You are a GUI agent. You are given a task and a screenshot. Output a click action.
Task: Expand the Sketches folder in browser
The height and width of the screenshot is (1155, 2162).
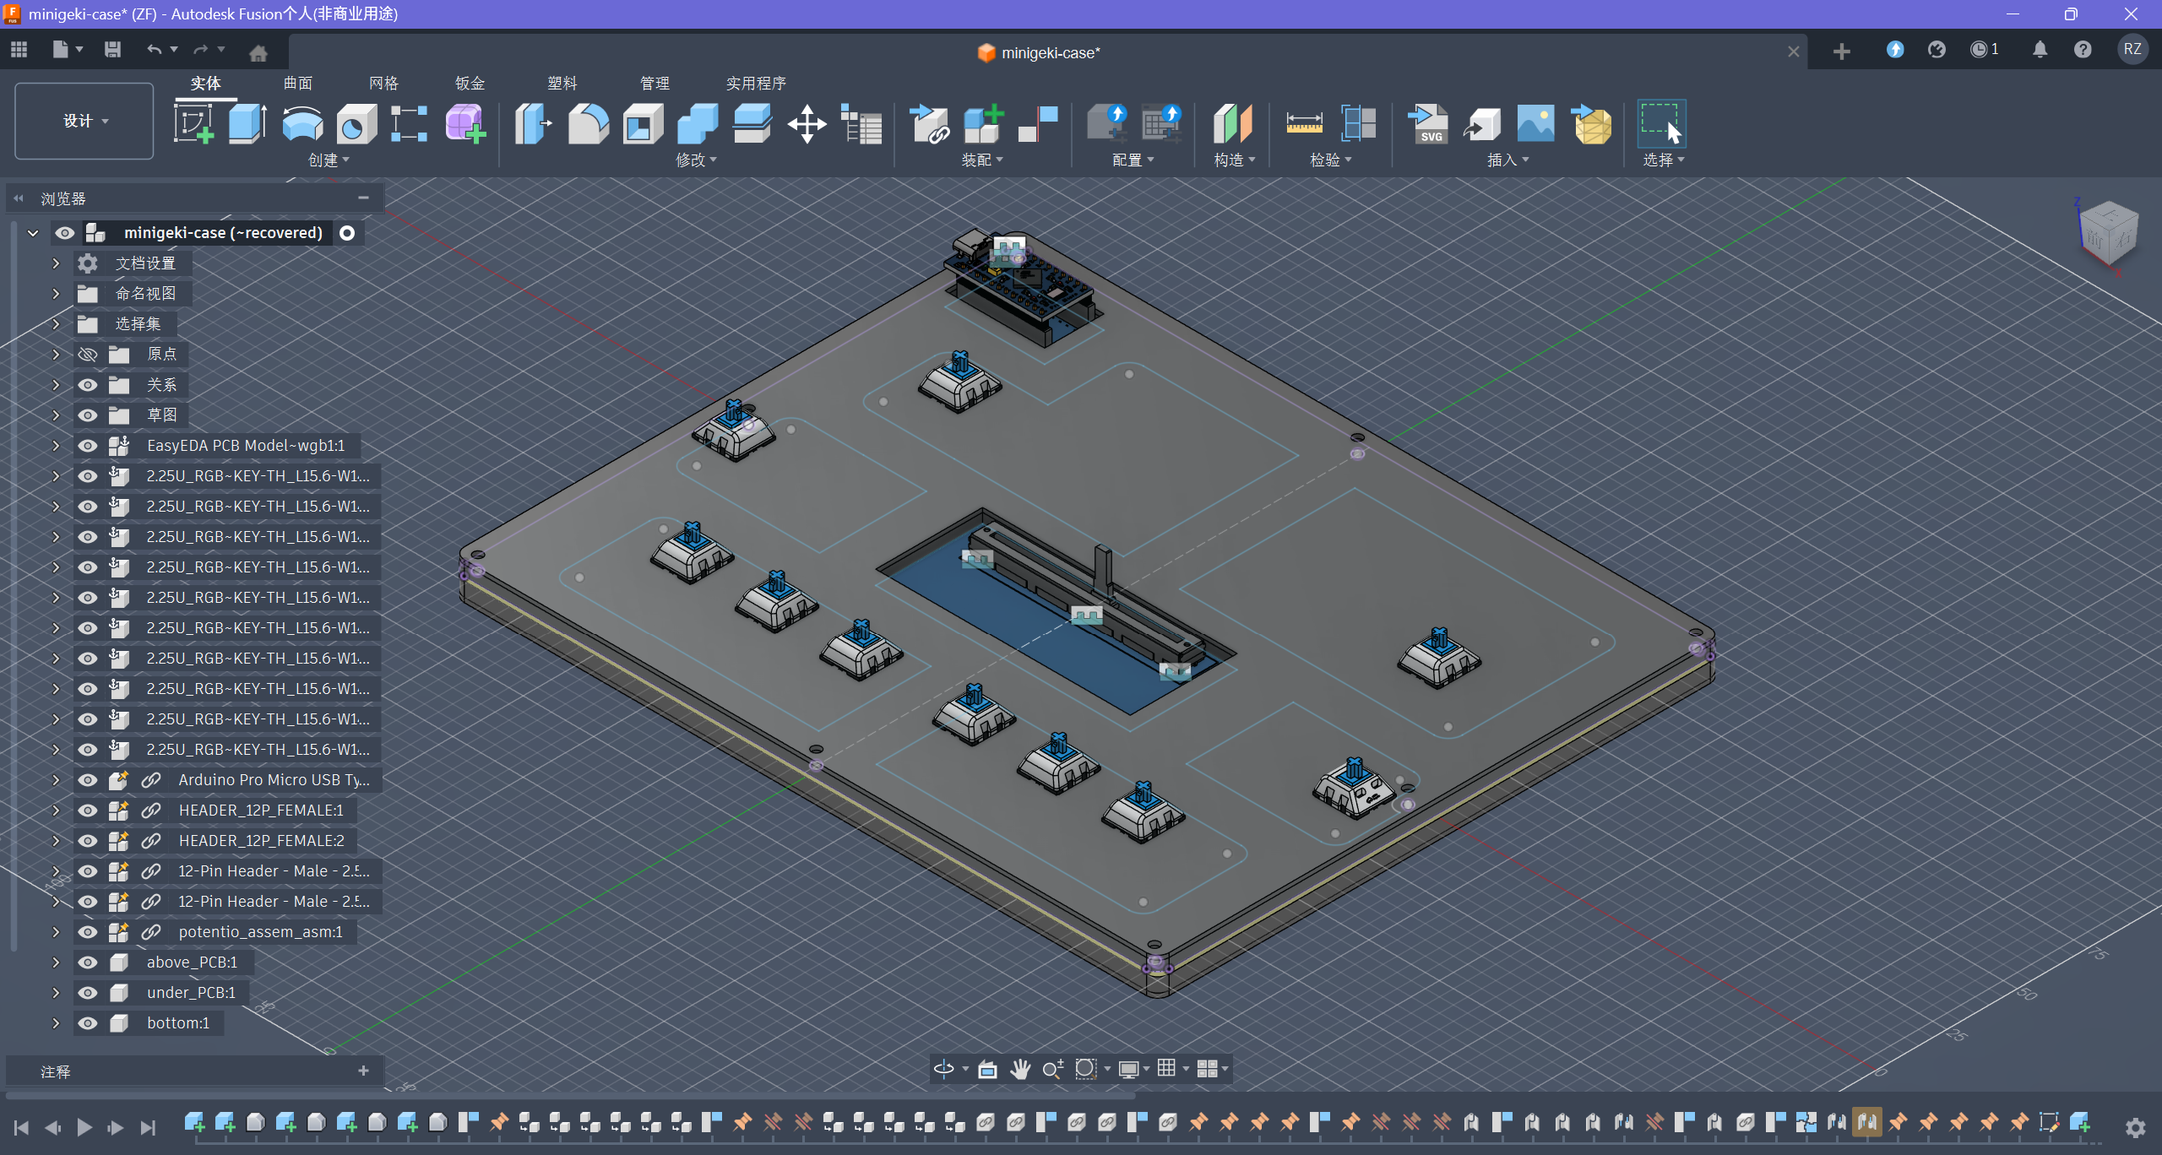(x=56, y=415)
